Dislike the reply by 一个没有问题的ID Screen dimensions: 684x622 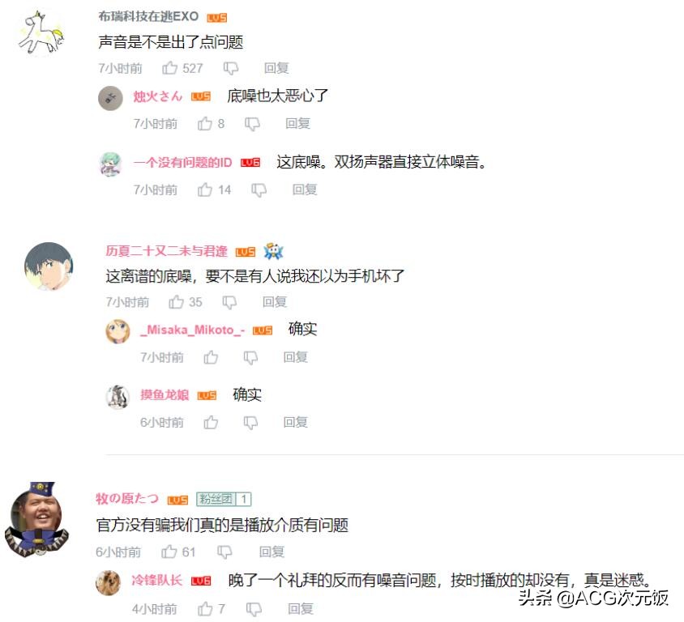click(259, 190)
